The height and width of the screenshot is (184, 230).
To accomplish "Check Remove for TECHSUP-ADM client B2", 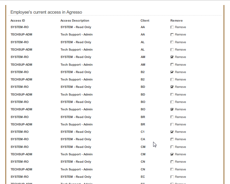I will click(x=172, y=80).
